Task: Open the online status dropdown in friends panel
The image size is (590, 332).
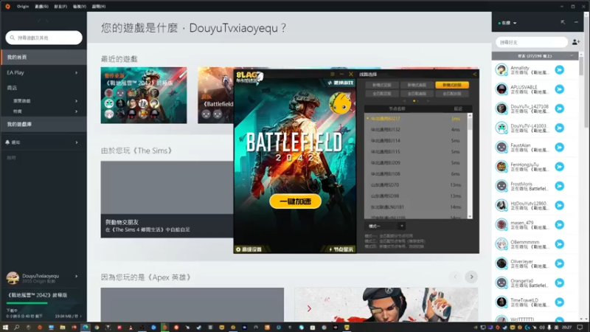Action: [507, 23]
